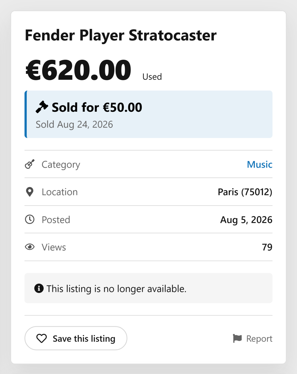Screen dimensions: 297x374
Task: Click the gavel auction icon
Action: (x=42, y=107)
